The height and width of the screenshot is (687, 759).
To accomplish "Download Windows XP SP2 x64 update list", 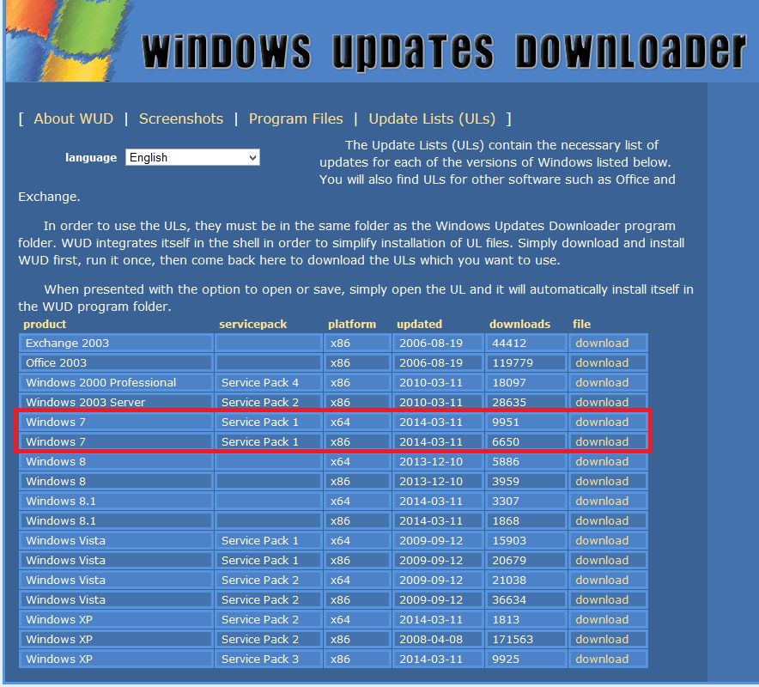I will point(602,620).
